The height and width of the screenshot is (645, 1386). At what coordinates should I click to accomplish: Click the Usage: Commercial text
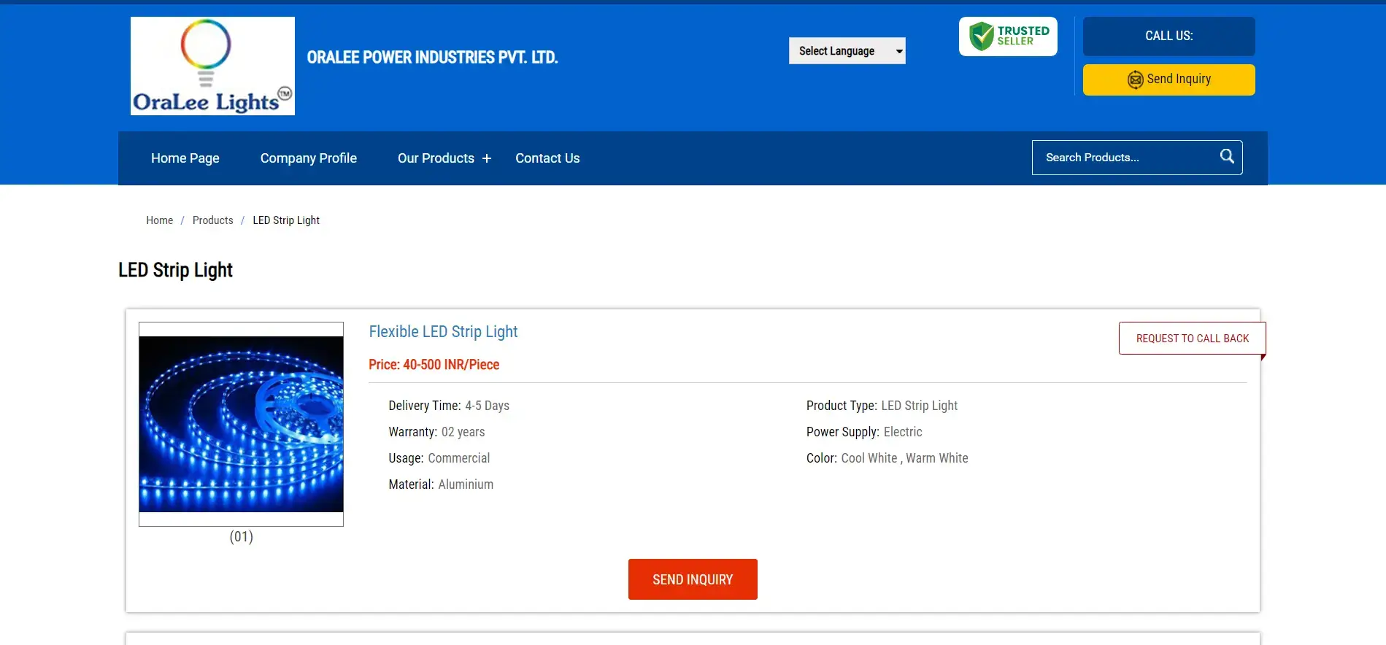click(x=439, y=458)
